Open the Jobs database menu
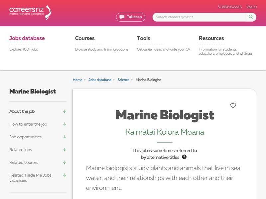Viewport: 266px width, 199px height. coord(27,38)
